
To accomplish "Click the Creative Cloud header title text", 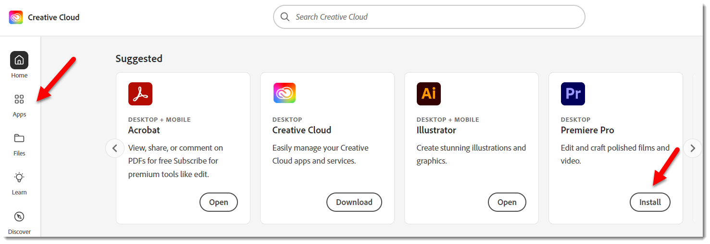I will (54, 17).
